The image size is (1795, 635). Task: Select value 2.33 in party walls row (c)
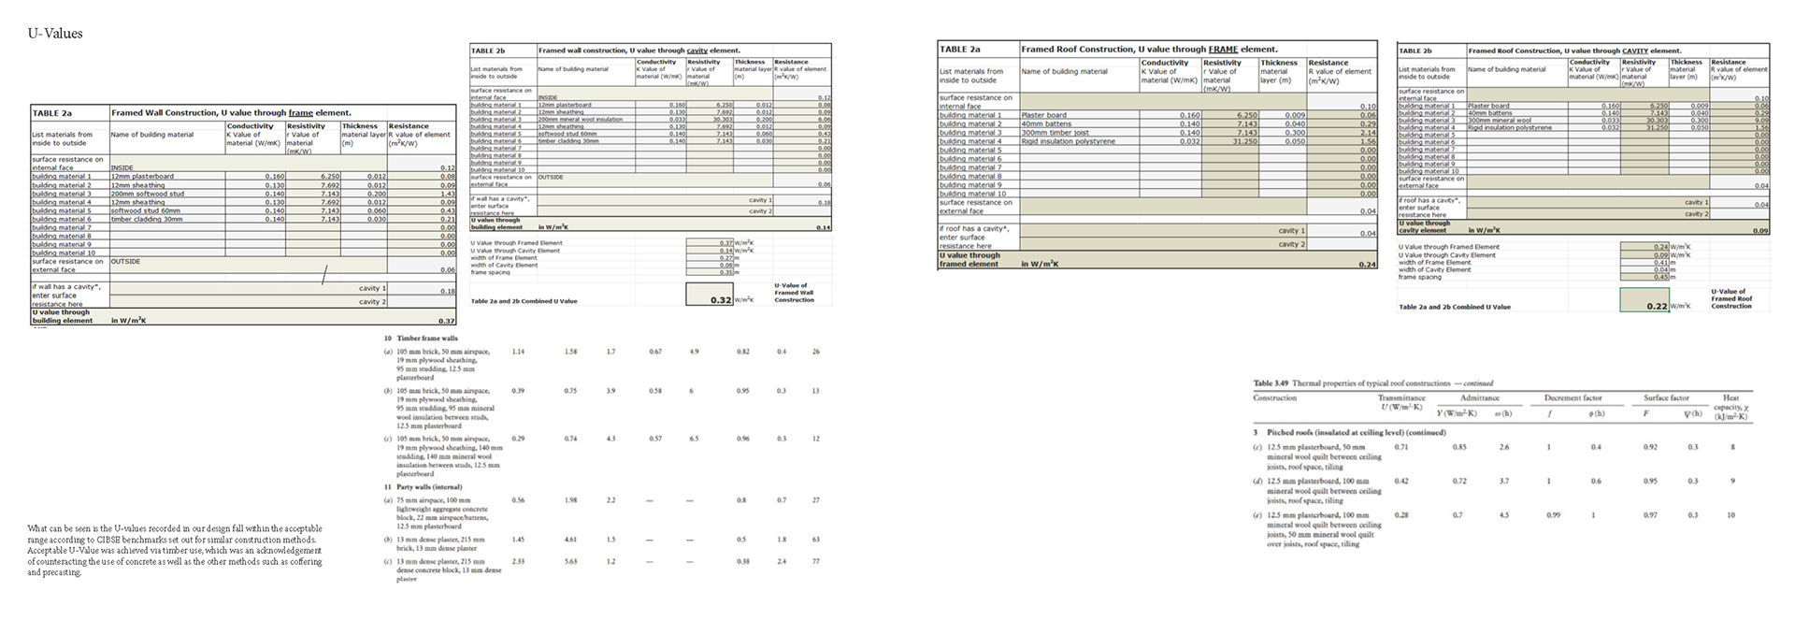(x=519, y=561)
